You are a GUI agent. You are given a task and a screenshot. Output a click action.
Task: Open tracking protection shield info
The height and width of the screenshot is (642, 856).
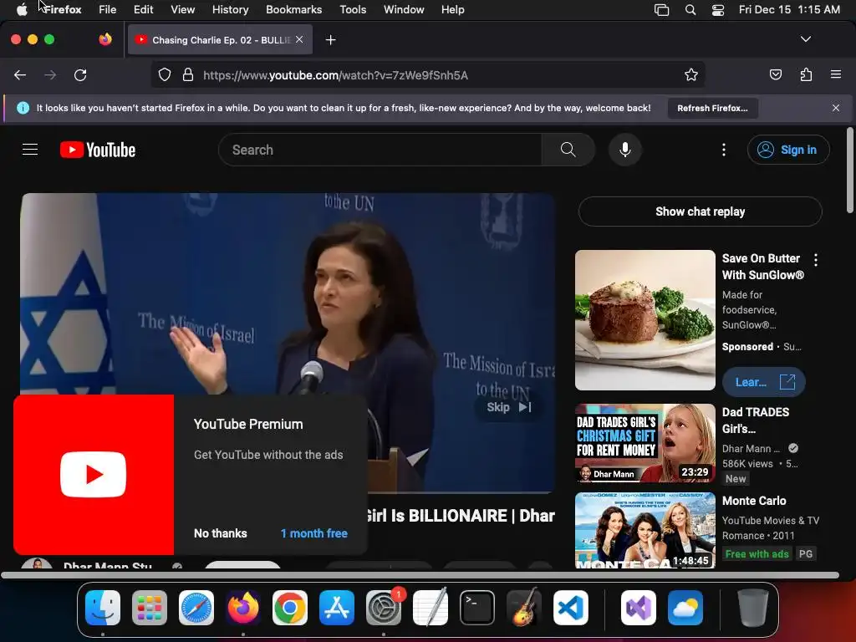(x=165, y=74)
